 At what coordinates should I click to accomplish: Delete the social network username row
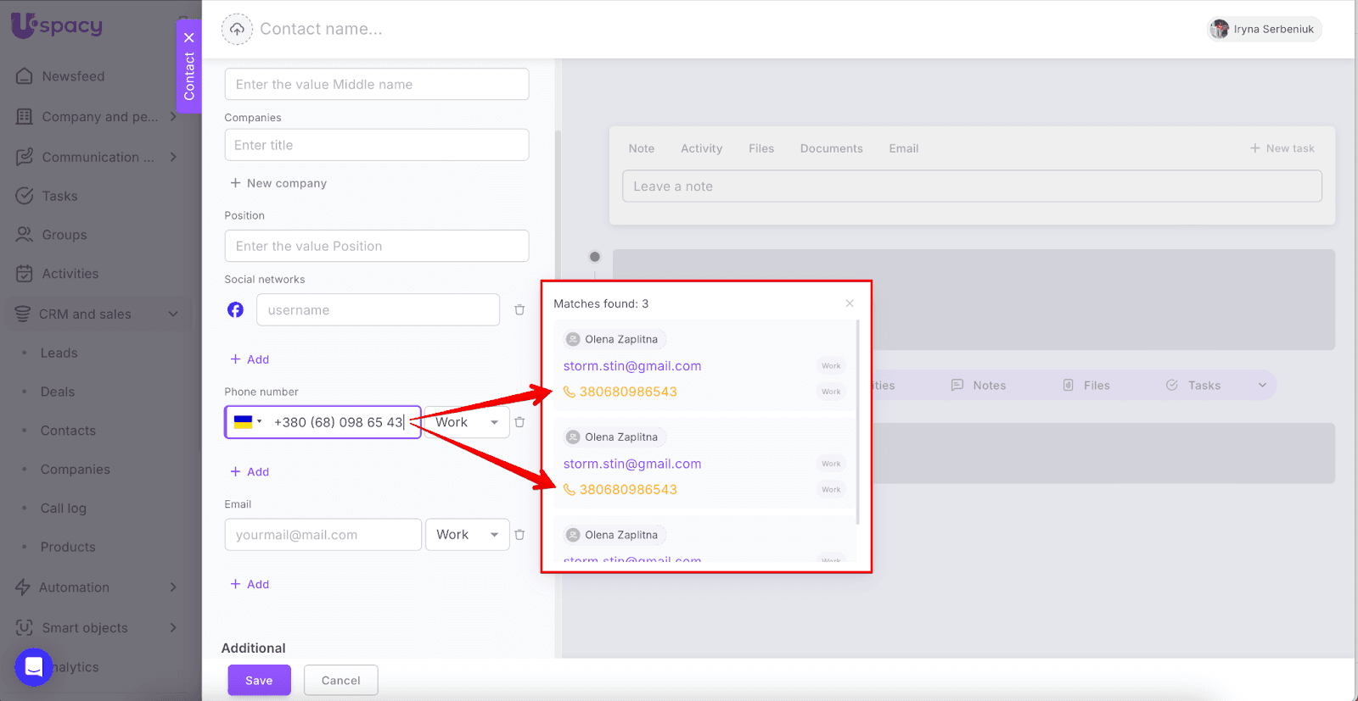coord(519,310)
